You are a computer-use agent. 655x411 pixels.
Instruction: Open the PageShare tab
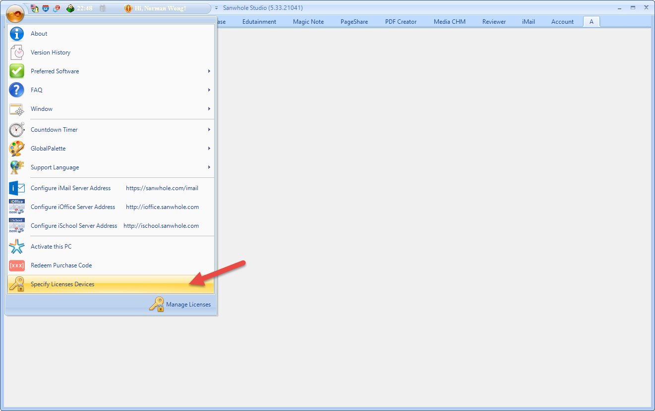click(x=354, y=21)
